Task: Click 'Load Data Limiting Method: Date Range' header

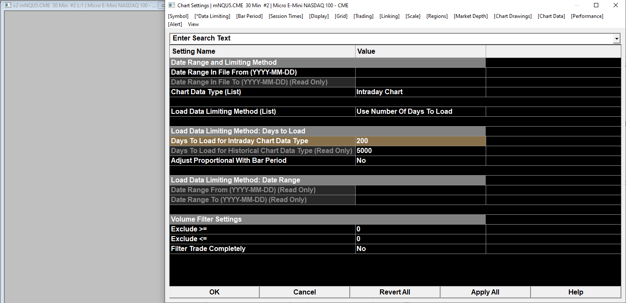Action: [327, 180]
